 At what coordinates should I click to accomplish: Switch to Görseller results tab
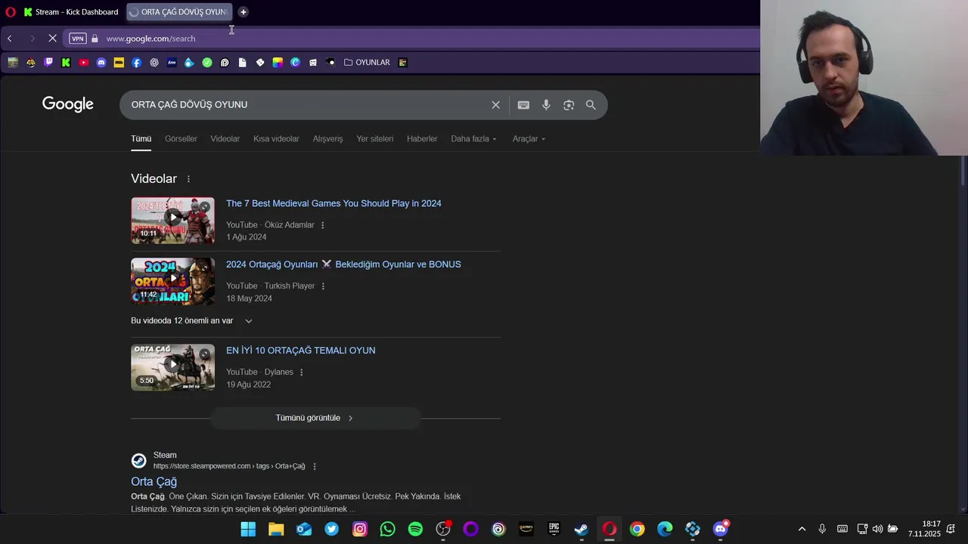(x=181, y=139)
